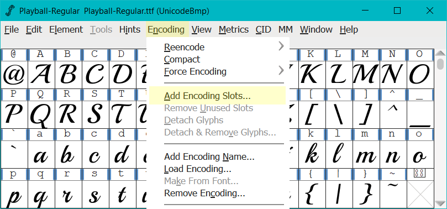Open the File menu

coord(12,29)
